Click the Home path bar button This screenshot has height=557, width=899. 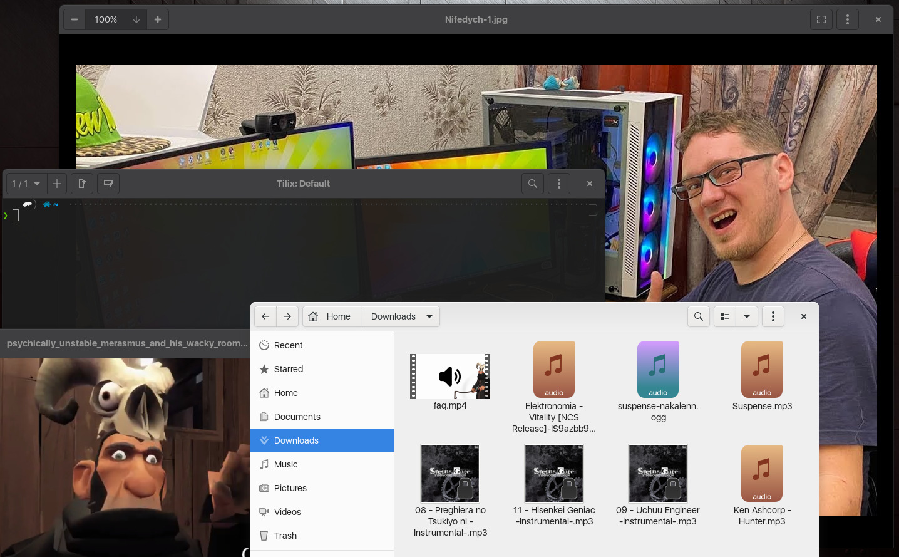(x=332, y=316)
